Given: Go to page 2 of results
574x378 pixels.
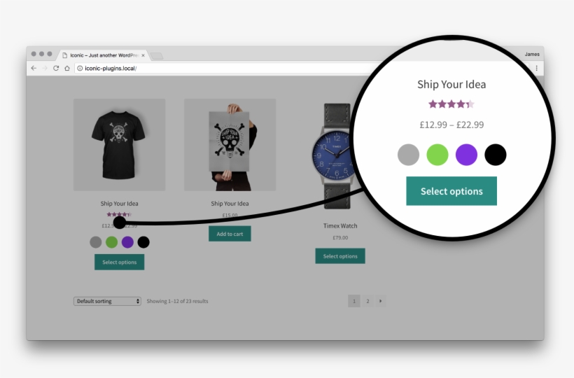Looking at the screenshot, I should tap(367, 301).
